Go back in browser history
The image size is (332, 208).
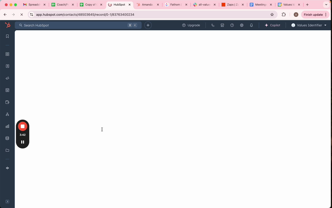(x=5, y=15)
